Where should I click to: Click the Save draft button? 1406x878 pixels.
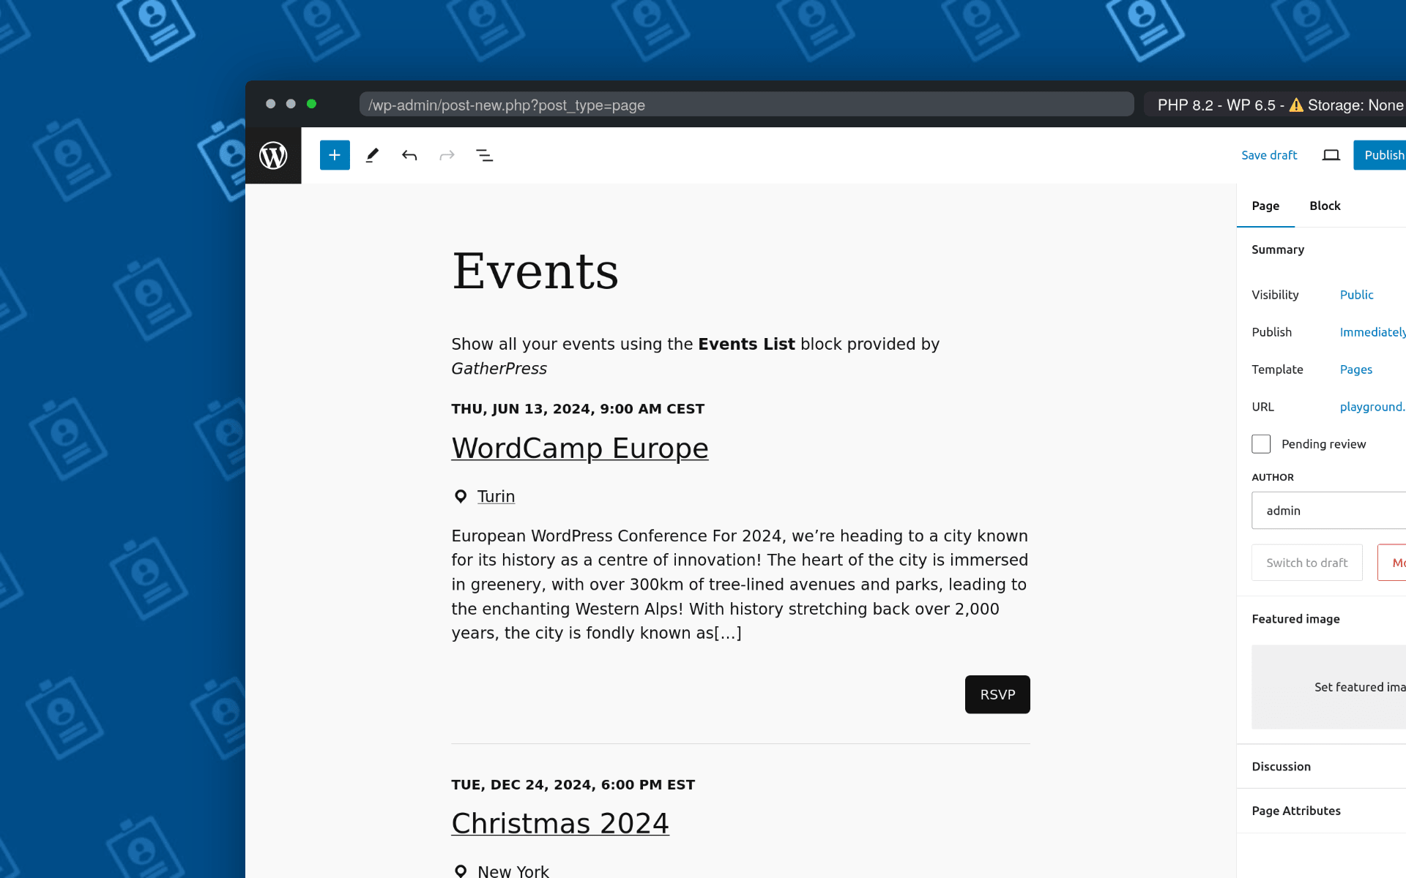point(1269,154)
